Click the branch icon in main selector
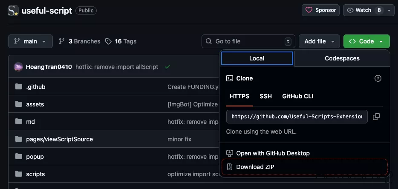The image size is (398, 189). click(x=17, y=41)
